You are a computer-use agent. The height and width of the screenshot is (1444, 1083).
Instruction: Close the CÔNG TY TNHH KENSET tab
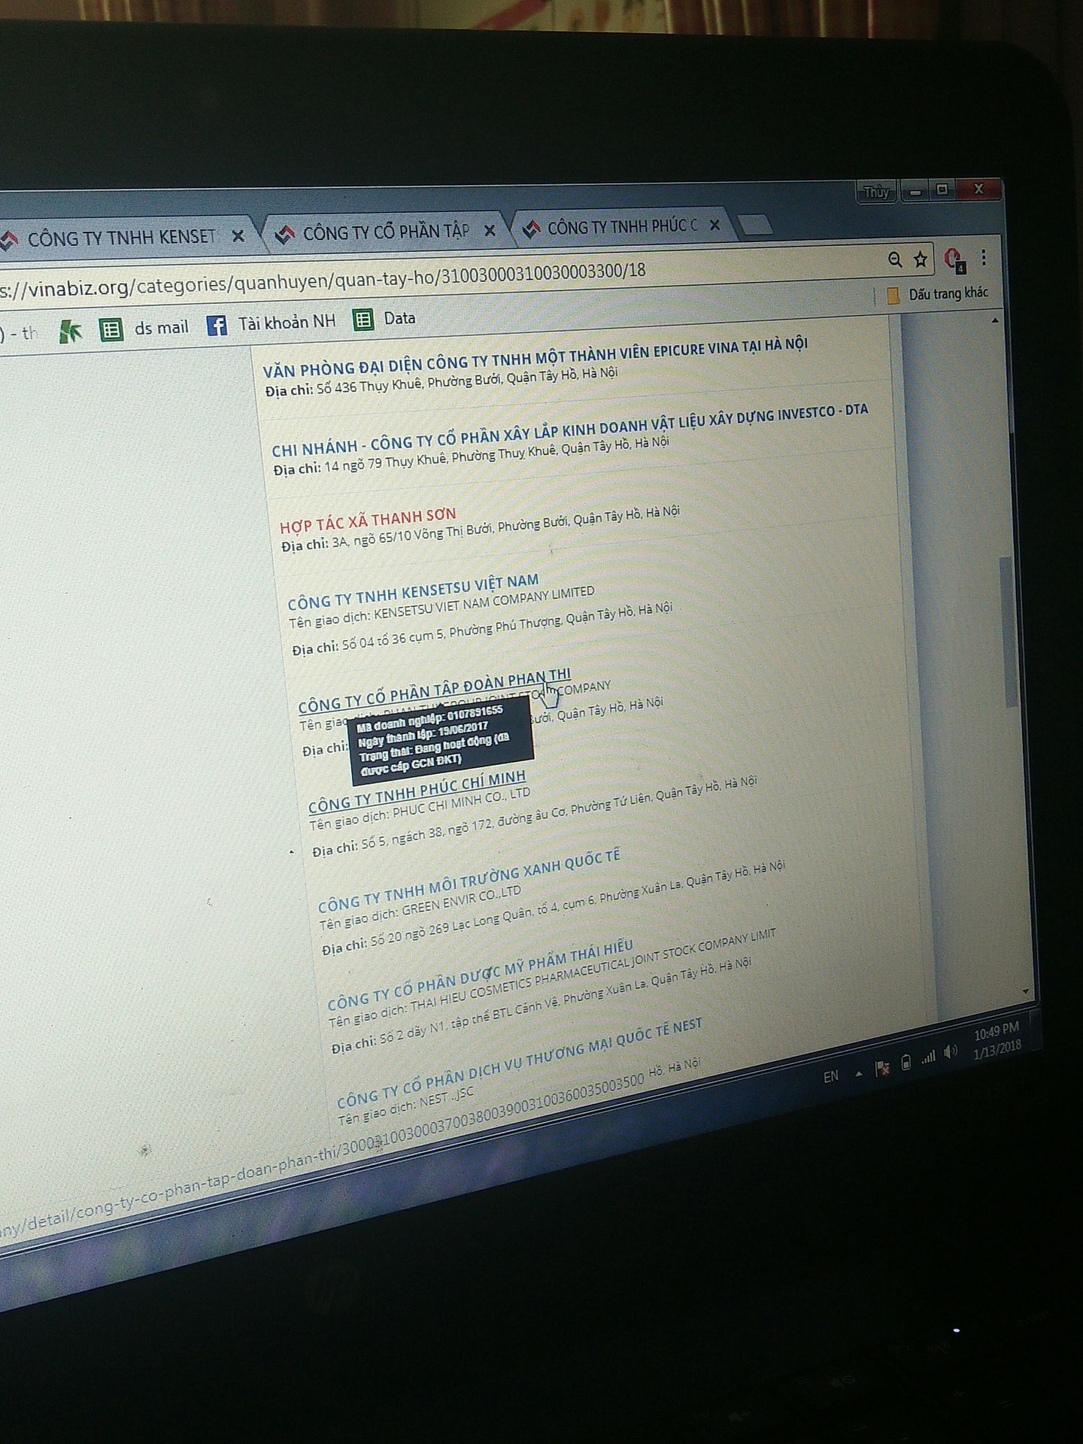click(x=238, y=236)
